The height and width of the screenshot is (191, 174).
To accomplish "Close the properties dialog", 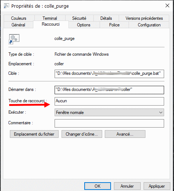I will pos(167,5).
